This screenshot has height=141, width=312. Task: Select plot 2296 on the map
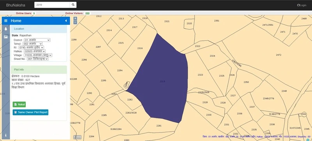pos(84,60)
